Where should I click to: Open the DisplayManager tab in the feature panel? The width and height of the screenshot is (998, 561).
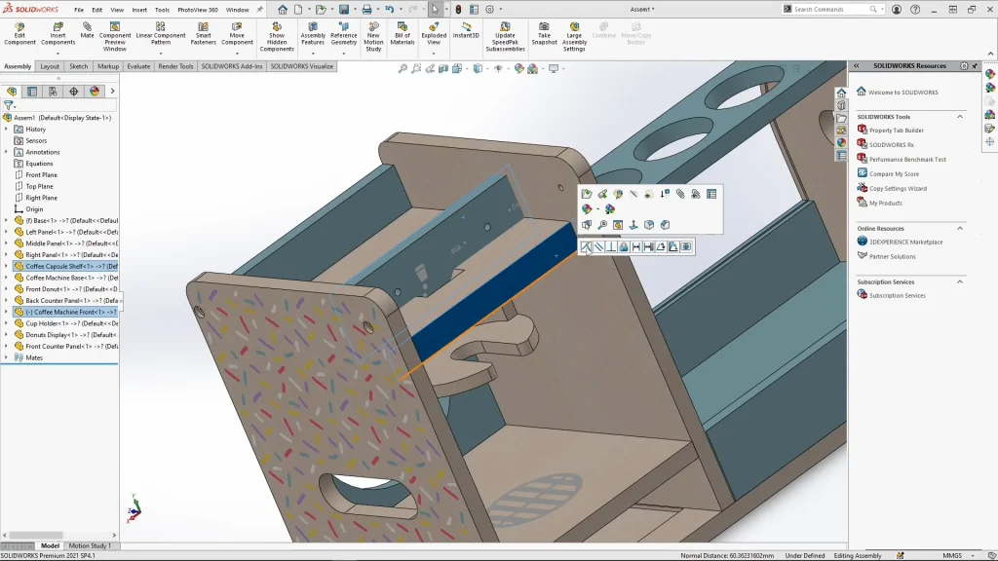click(94, 92)
